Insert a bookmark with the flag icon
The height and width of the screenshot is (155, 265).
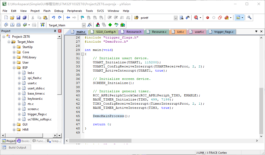pyautogui.click(x=82, y=18)
